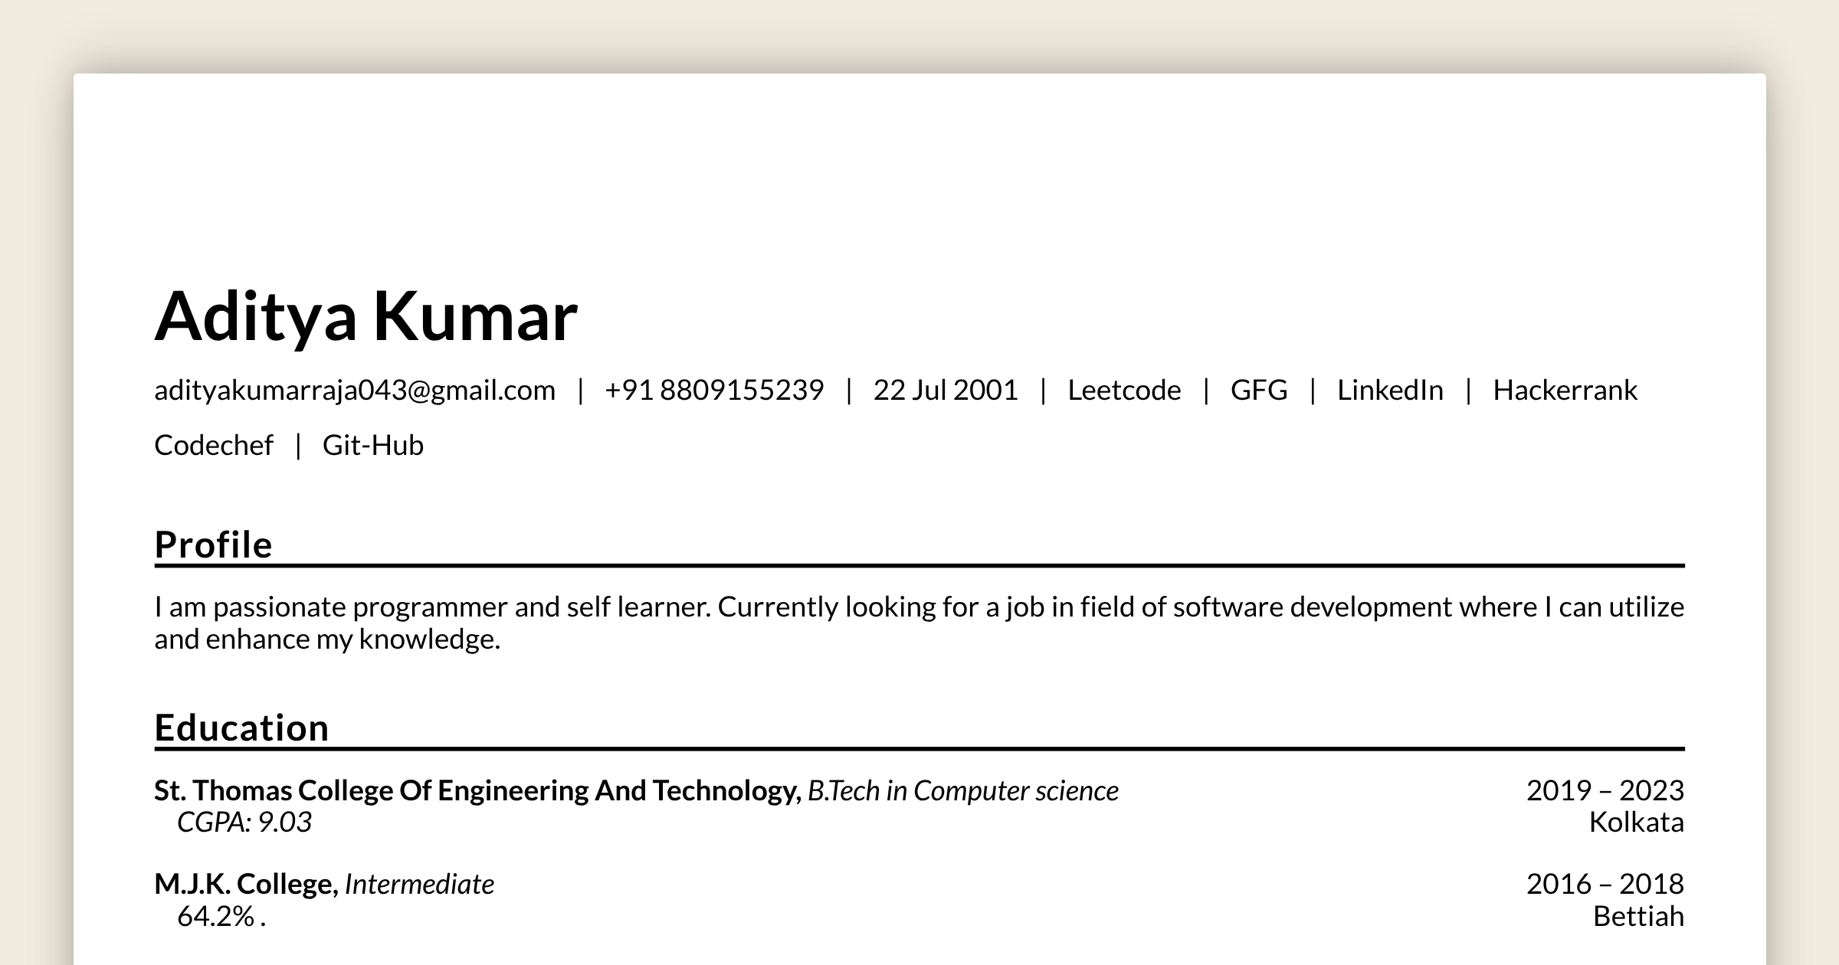The width and height of the screenshot is (1839, 965).
Task: Click the Bettiah location text
Action: [1638, 917]
